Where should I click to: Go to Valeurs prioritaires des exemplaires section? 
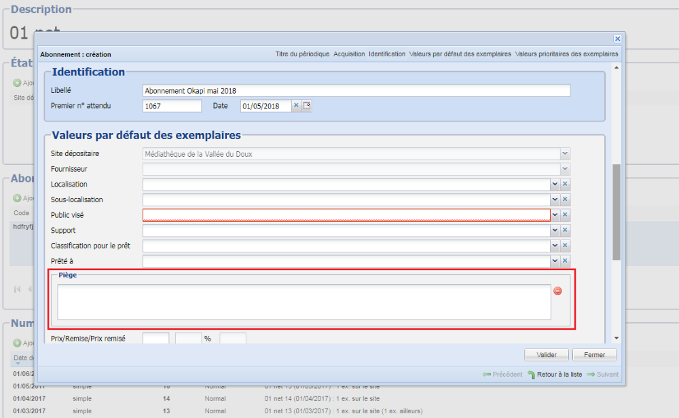(566, 54)
